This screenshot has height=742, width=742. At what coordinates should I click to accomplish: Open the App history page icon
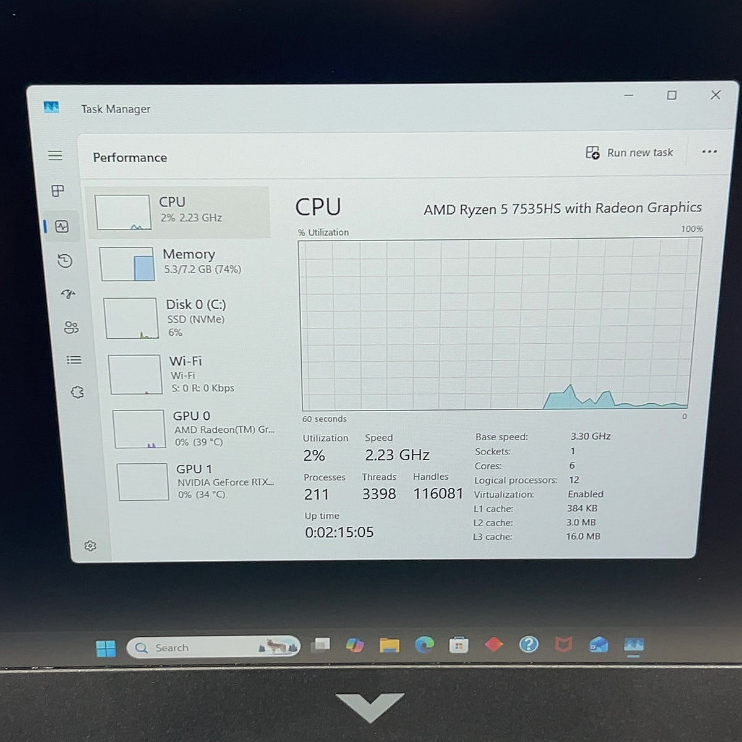(x=65, y=261)
